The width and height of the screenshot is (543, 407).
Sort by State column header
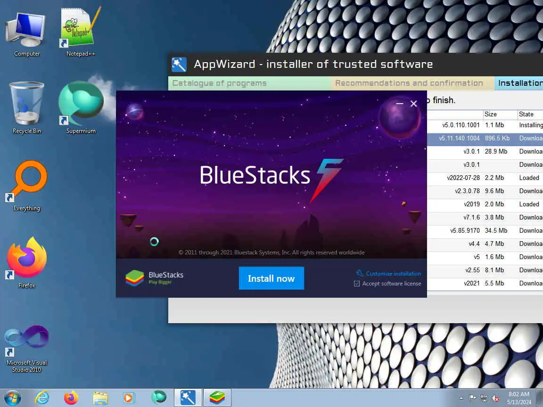click(x=530, y=114)
